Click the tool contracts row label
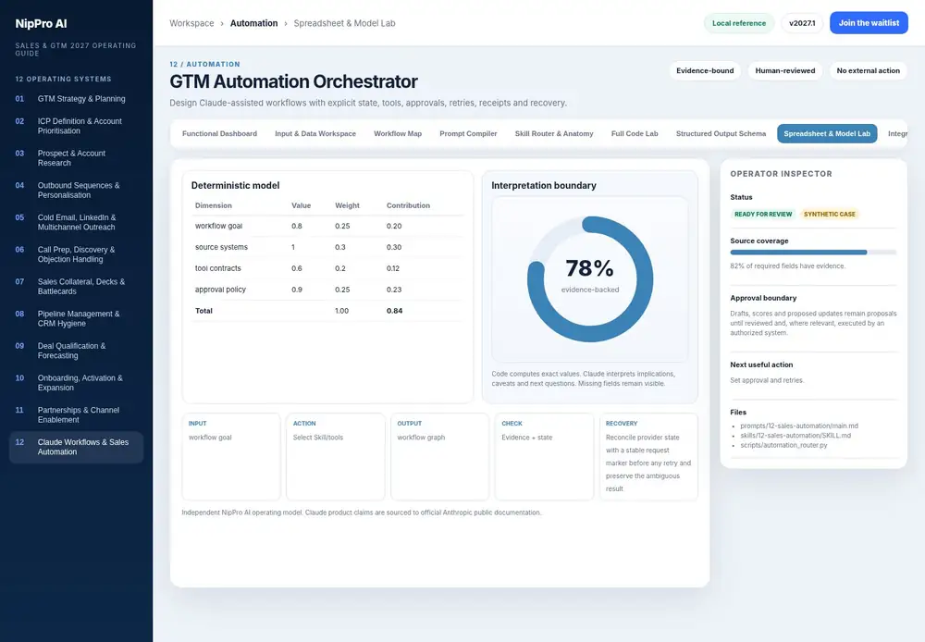The width and height of the screenshot is (925, 642). [x=218, y=268]
